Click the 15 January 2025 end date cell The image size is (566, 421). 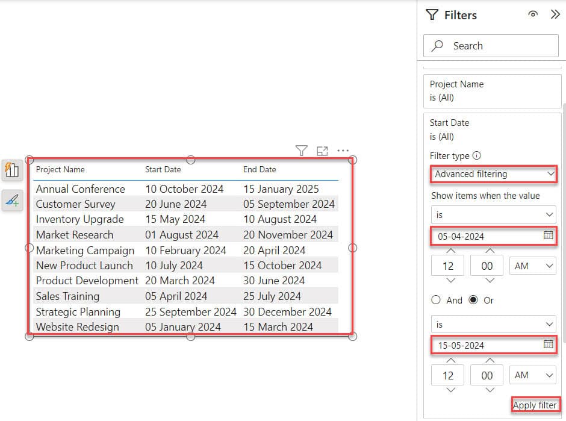point(281,189)
